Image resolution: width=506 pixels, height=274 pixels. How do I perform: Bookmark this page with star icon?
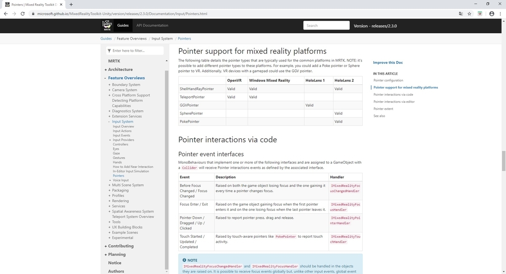[x=469, y=13]
